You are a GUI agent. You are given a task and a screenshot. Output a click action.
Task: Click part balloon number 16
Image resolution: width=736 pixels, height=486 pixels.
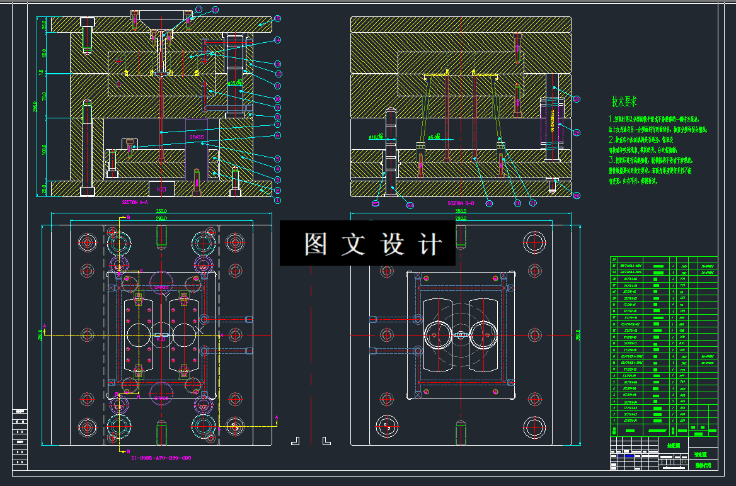coord(215,10)
